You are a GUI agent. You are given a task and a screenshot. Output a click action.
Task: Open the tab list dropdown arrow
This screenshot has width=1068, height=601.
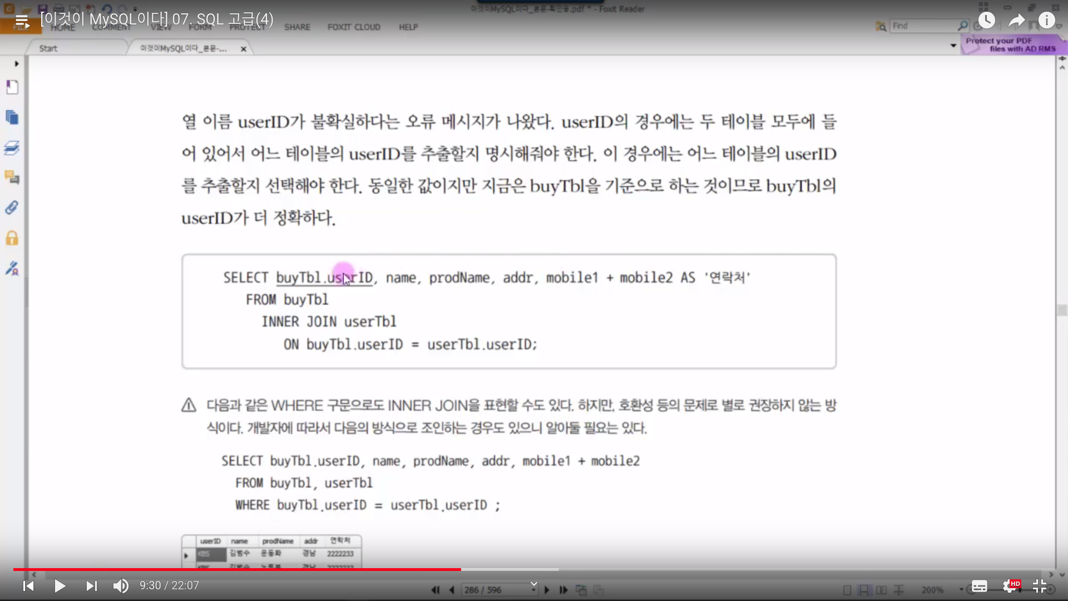tap(953, 46)
